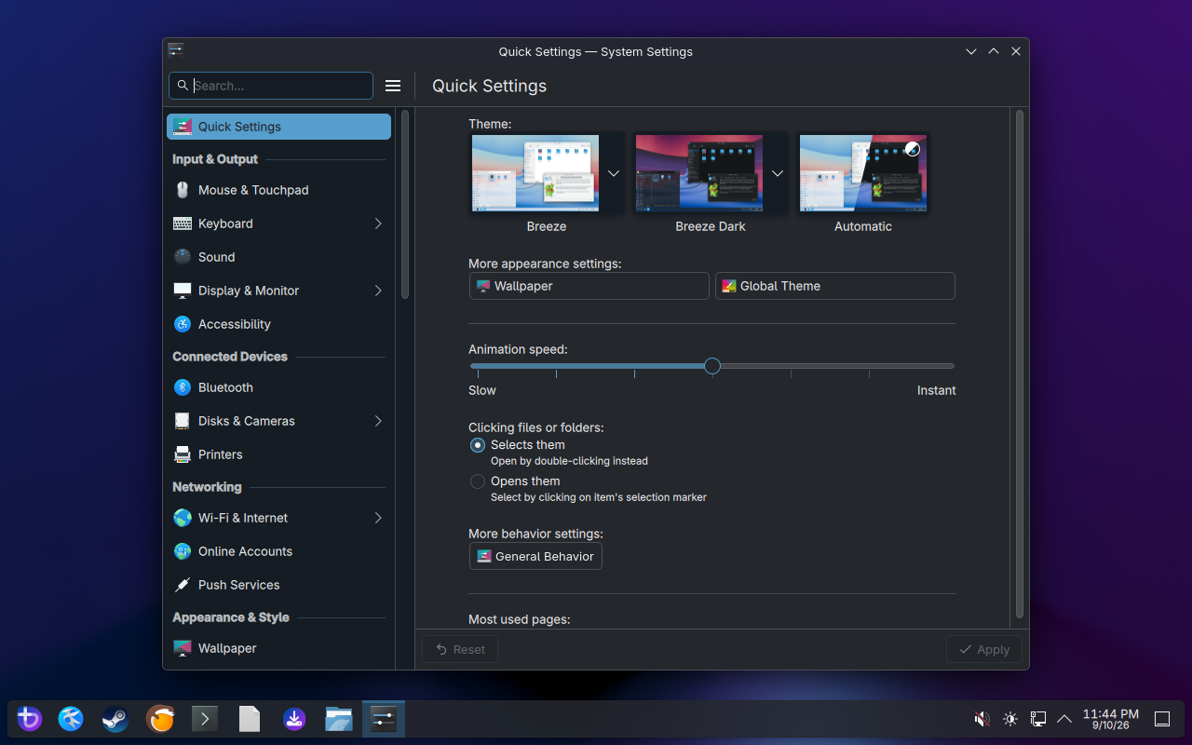The height and width of the screenshot is (745, 1192).
Task: Open network tray icon
Action: (x=1038, y=719)
